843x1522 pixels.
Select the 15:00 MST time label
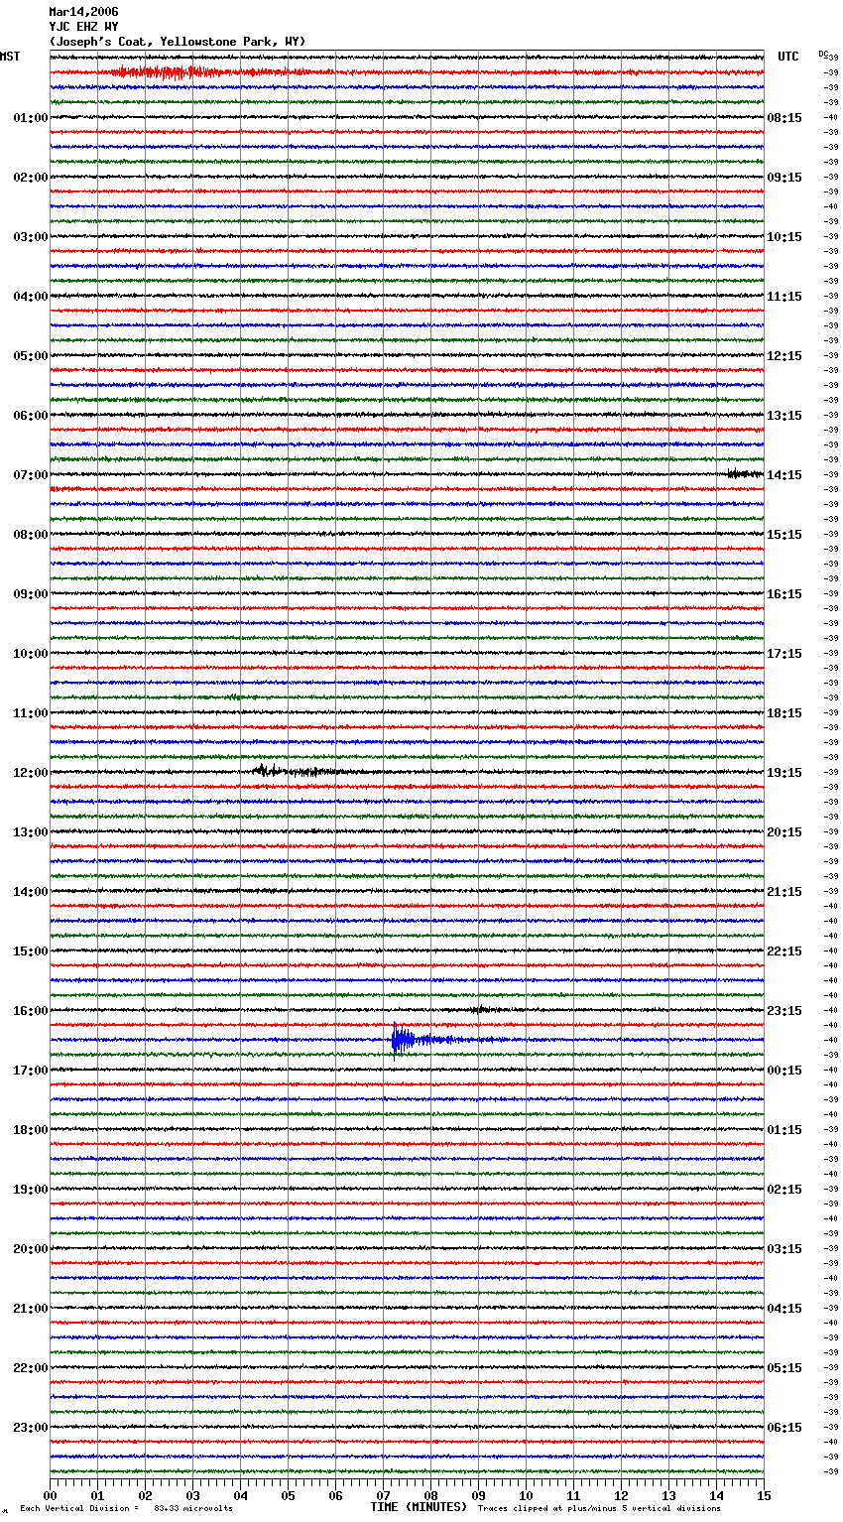[x=31, y=951]
